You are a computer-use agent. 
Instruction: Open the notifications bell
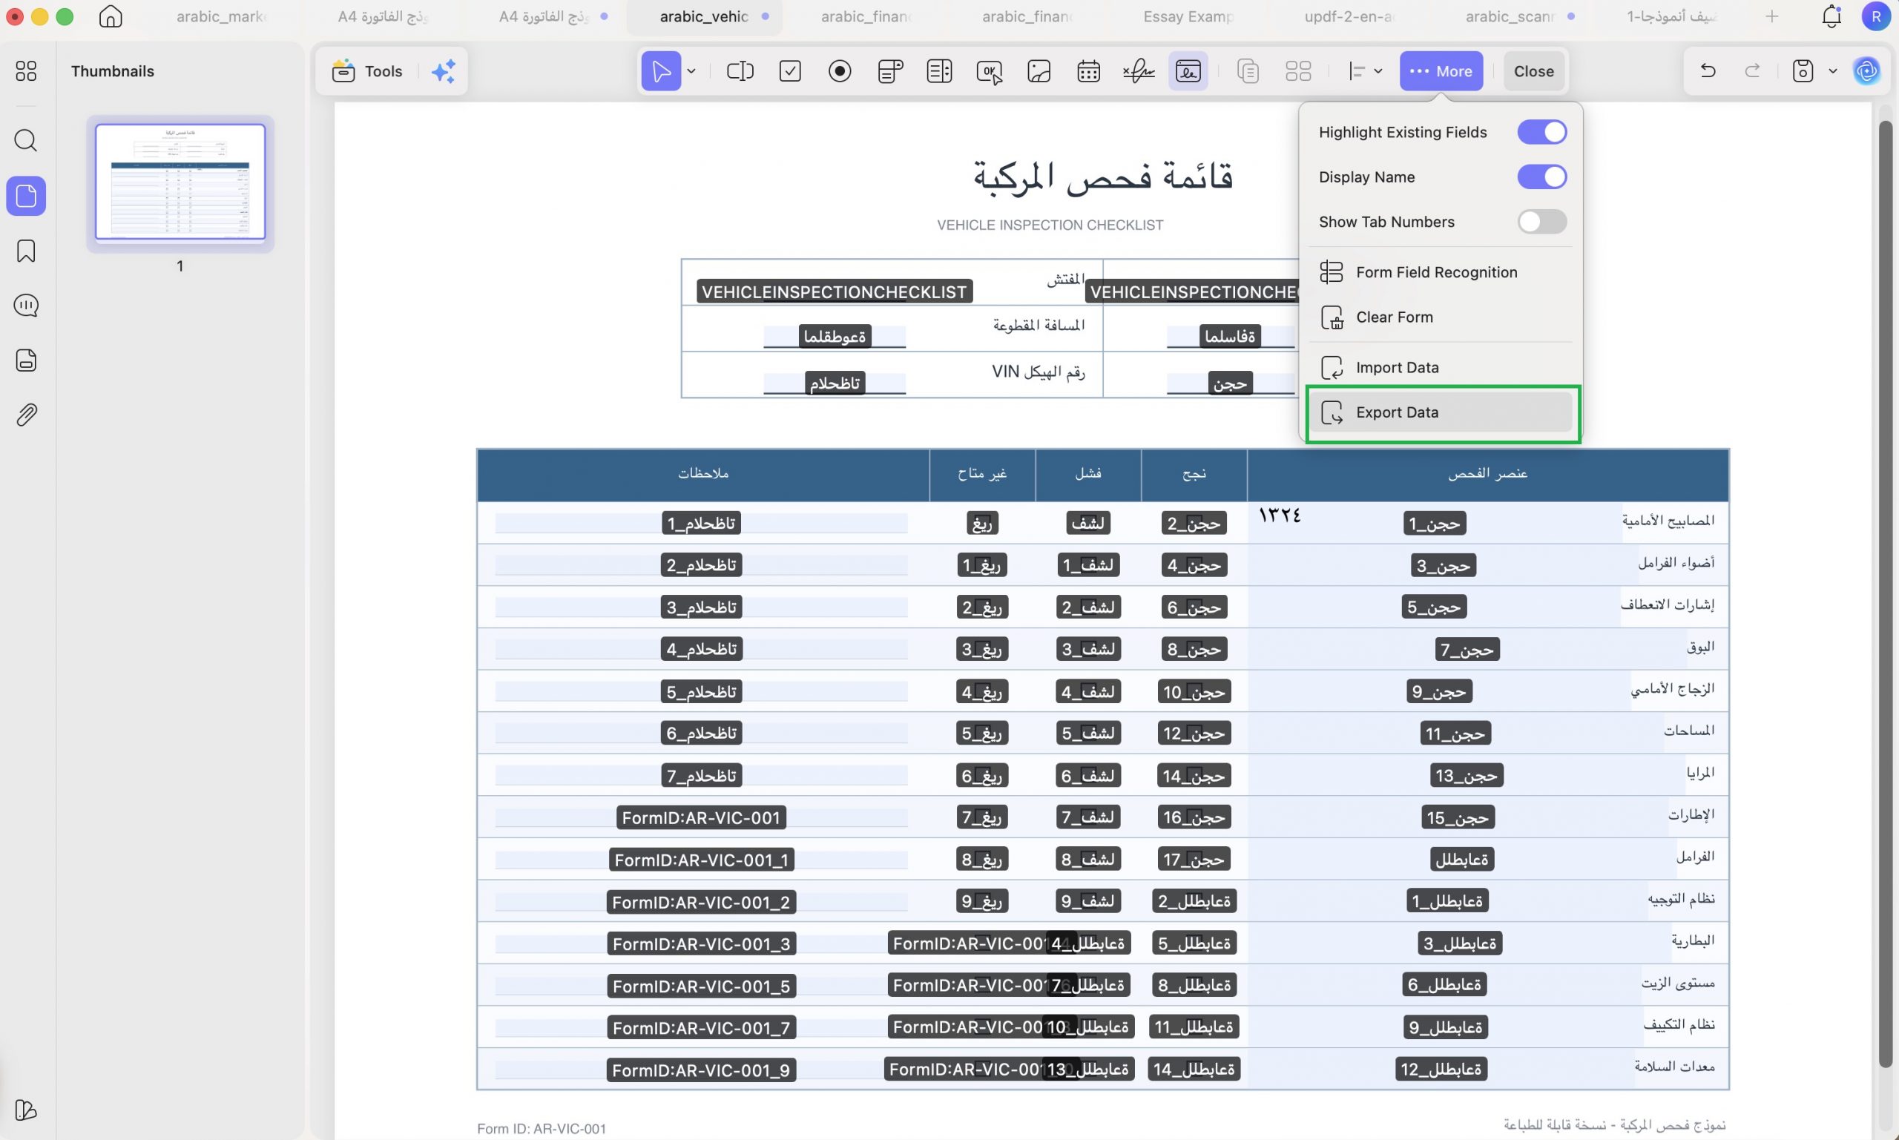pyautogui.click(x=1831, y=16)
